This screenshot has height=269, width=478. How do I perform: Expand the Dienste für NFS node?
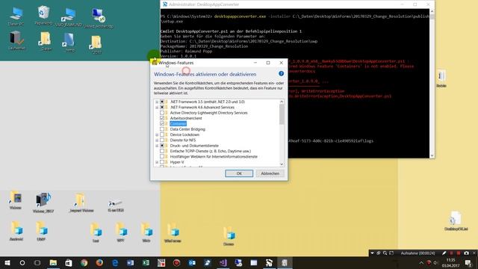(157, 140)
